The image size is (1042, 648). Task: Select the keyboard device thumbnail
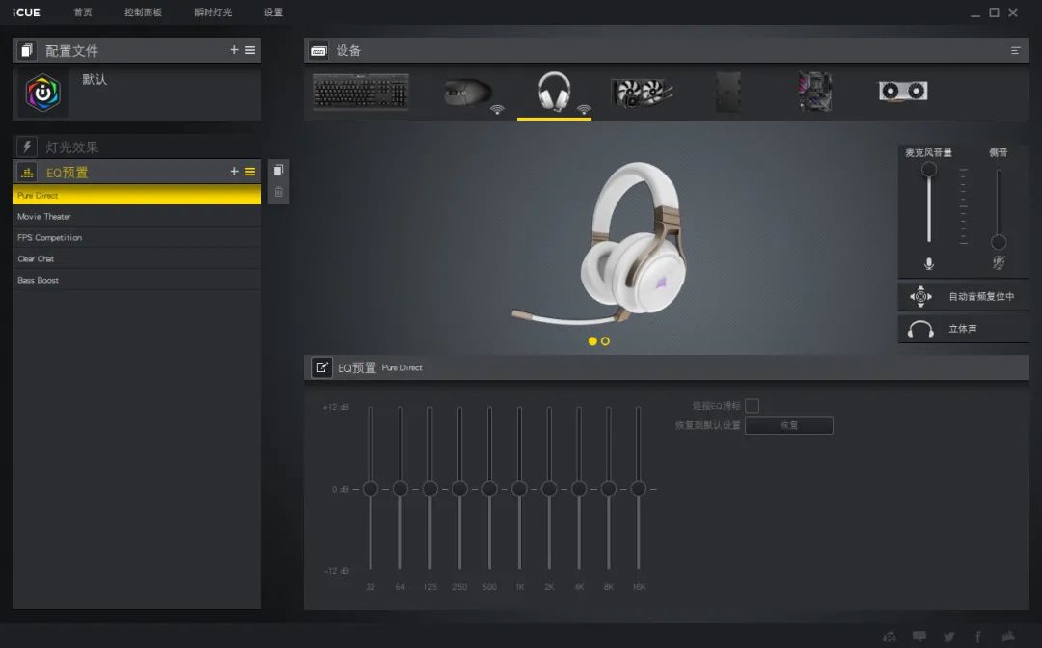tap(360, 92)
